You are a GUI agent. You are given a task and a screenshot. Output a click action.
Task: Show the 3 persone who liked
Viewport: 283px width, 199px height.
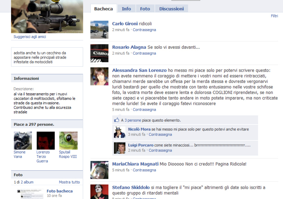pos(133,120)
